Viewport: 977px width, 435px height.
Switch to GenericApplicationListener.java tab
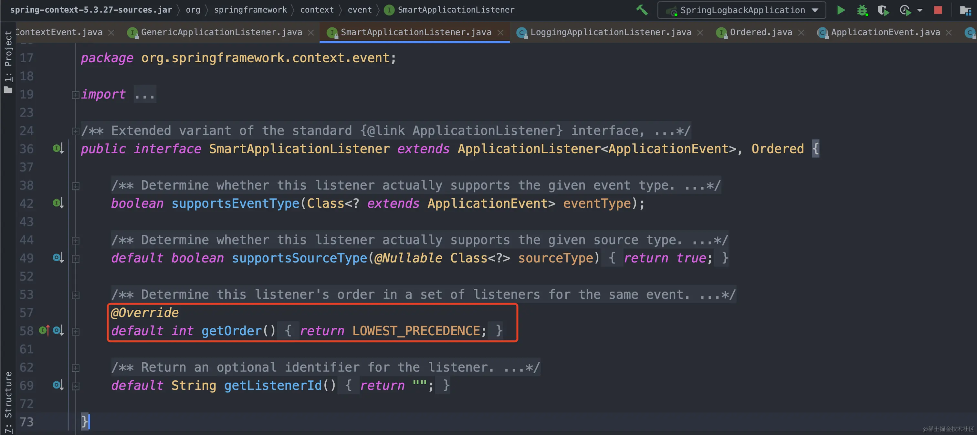[x=222, y=32]
